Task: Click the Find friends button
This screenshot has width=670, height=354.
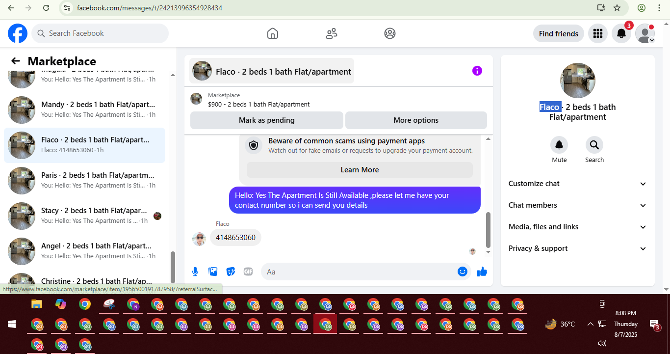Action: click(x=559, y=33)
